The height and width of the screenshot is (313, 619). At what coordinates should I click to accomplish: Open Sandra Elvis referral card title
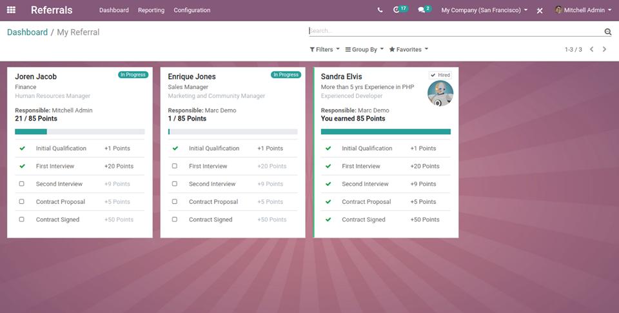(342, 77)
